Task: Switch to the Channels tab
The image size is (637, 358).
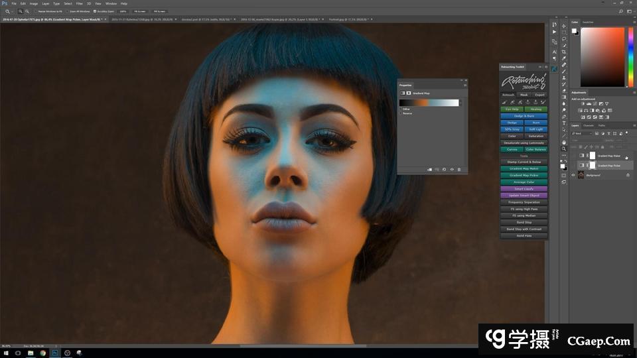Action: click(589, 125)
